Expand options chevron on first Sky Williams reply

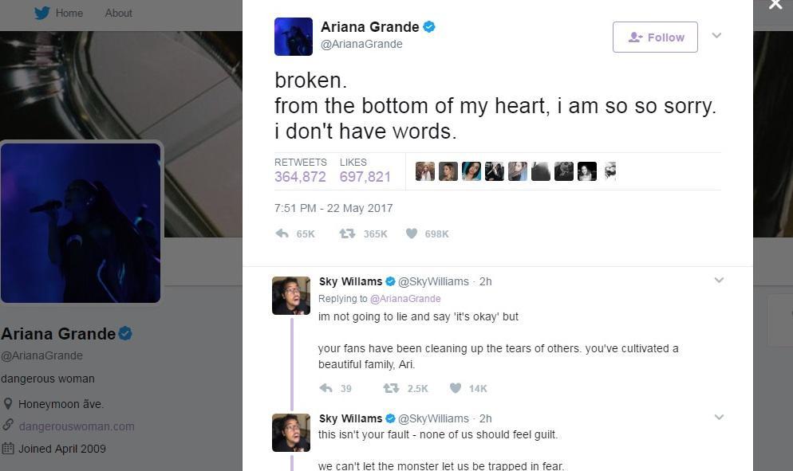pyautogui.click(x=719, y=280)
